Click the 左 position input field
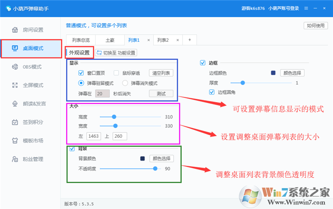The image size is (333, 209). (93, 136)
